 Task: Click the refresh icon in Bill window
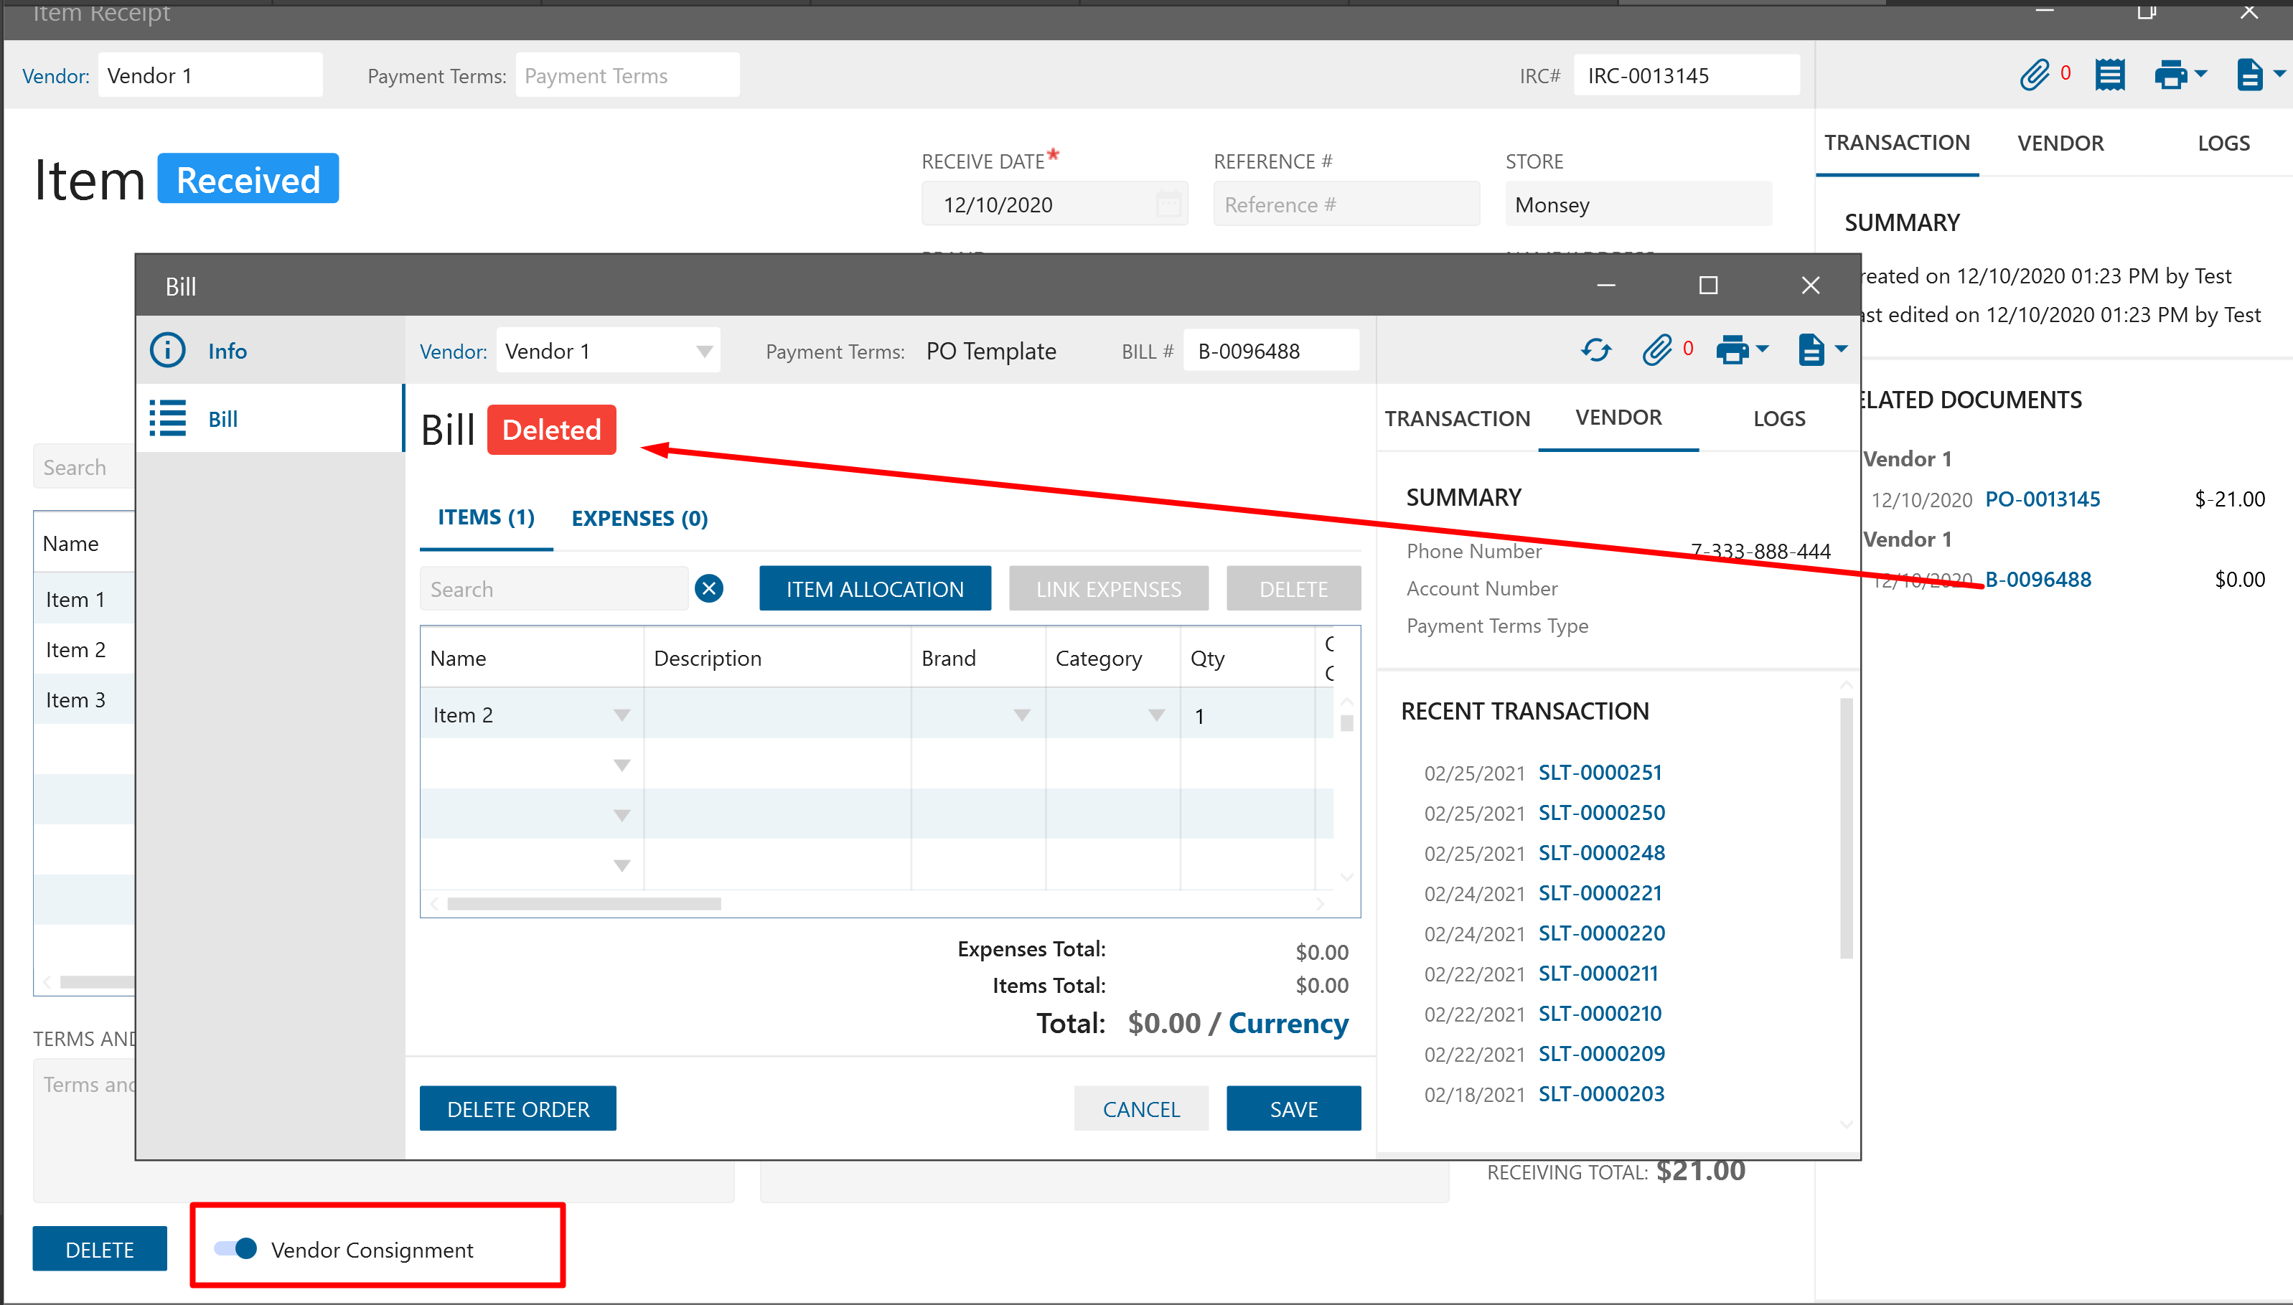click(1595, 349)
